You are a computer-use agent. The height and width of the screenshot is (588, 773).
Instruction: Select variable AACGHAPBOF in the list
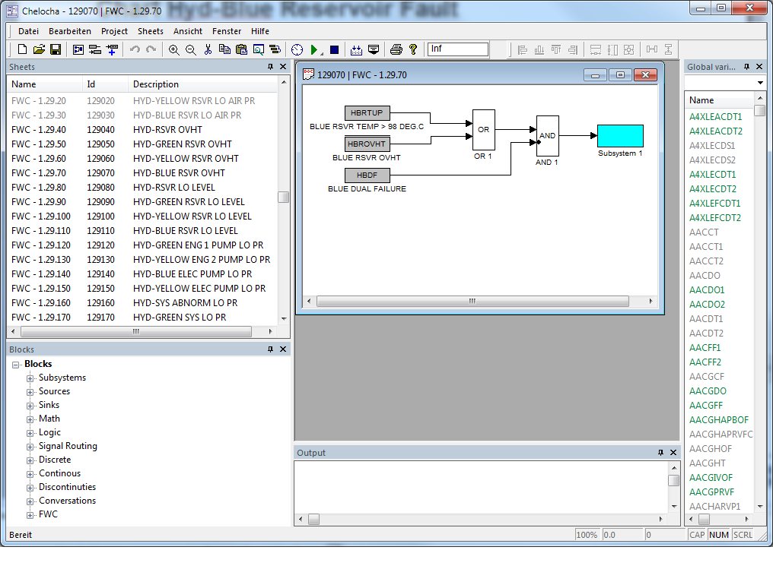(x=719, y=419)
